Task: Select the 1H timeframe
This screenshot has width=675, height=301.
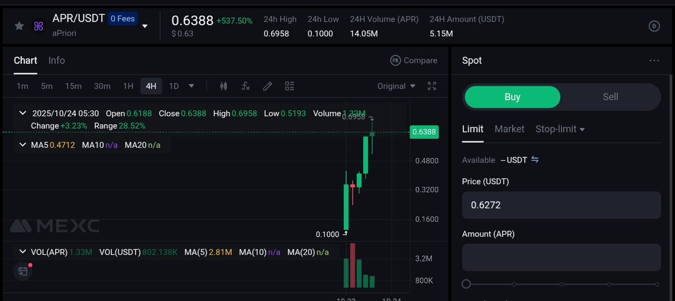Action: 128,86
